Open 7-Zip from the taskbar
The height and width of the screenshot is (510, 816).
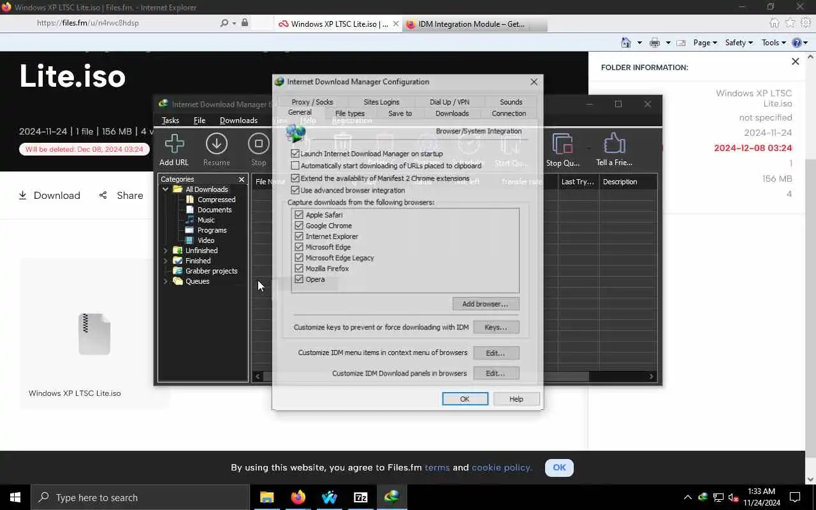point(360,497)
